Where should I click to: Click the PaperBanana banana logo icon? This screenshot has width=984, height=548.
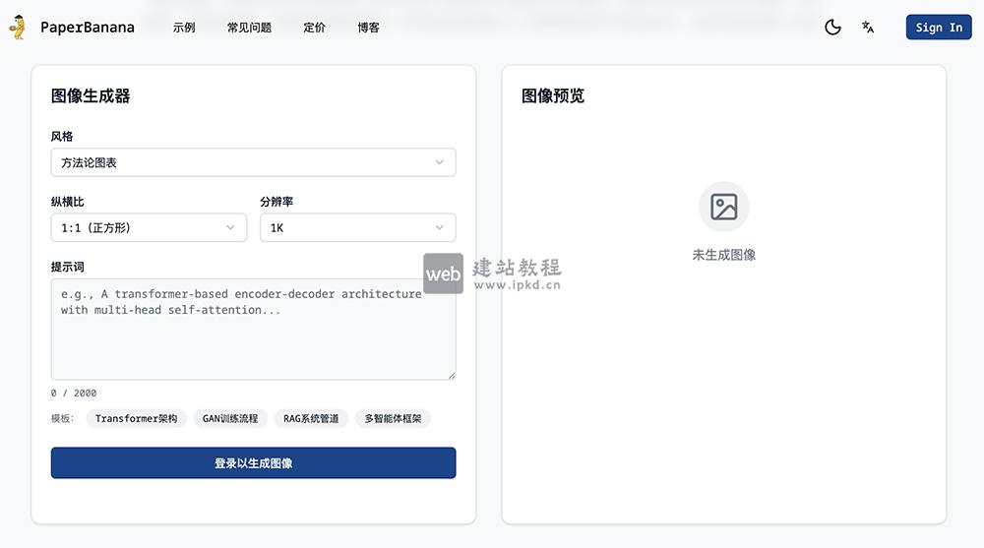[x=18, y=27]
